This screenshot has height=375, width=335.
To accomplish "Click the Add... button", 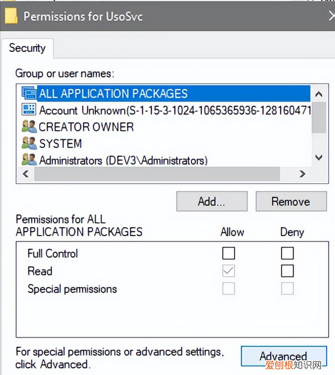I will tap(211, 202).
